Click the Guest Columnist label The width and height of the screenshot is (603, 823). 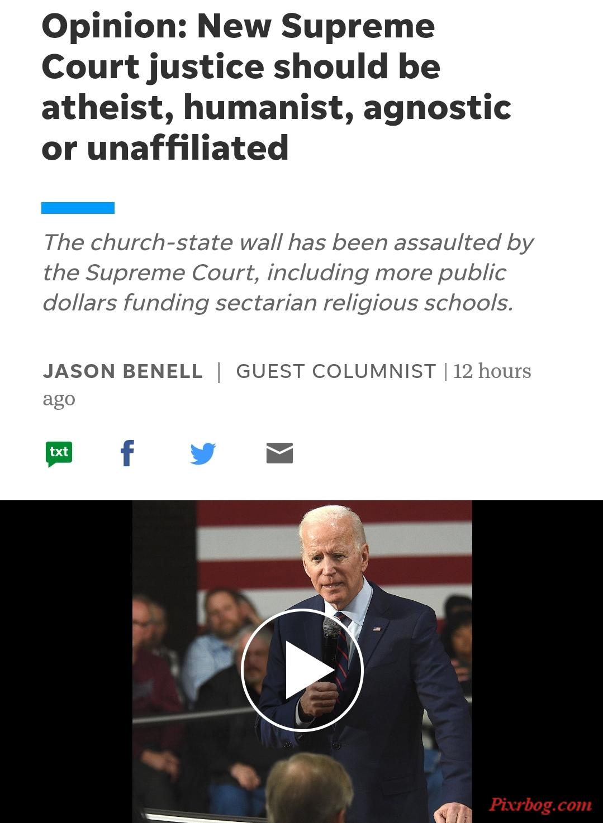click(336, 371)
